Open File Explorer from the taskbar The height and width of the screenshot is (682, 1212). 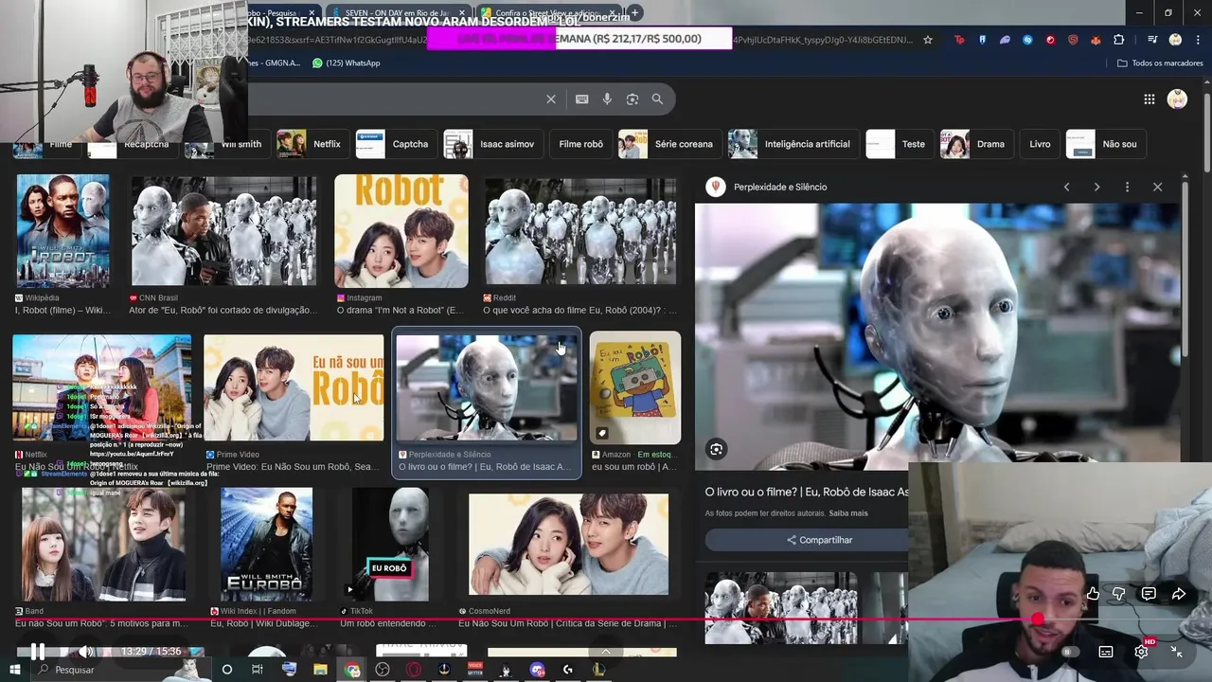pos(321,670)
